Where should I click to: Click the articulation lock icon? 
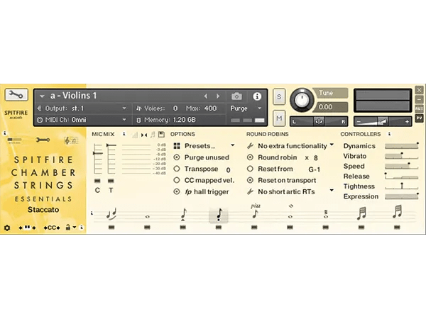pos(68,228)
